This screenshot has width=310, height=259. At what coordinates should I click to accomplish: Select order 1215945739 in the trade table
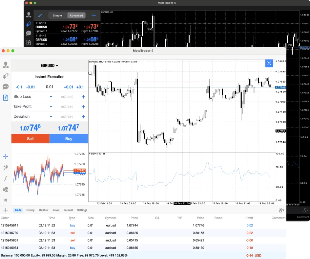[x=143, y=233]
